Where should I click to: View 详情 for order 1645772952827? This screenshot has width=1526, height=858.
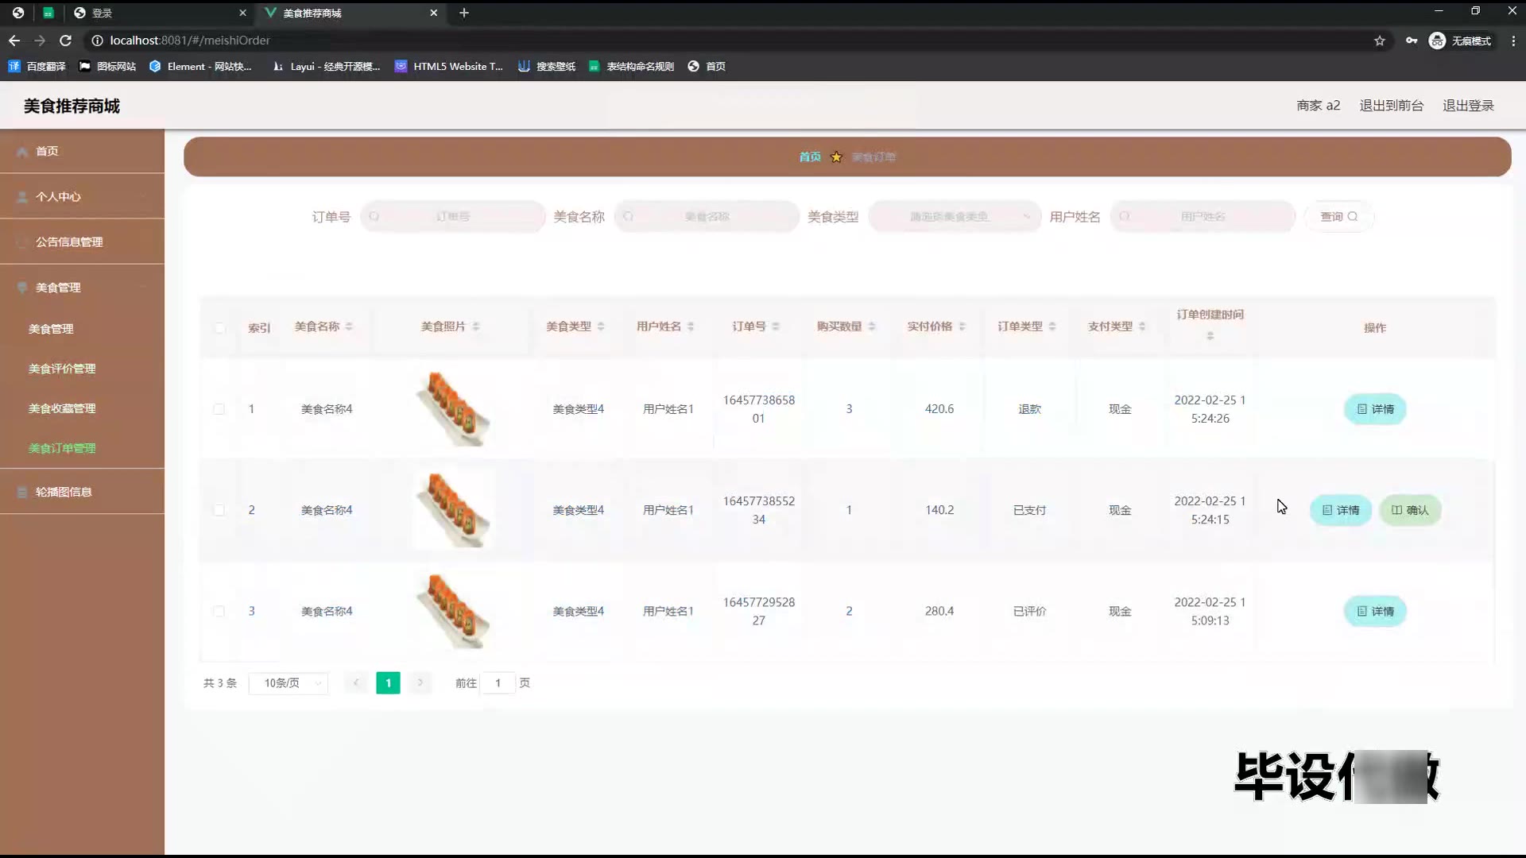tap(1375, 611)
